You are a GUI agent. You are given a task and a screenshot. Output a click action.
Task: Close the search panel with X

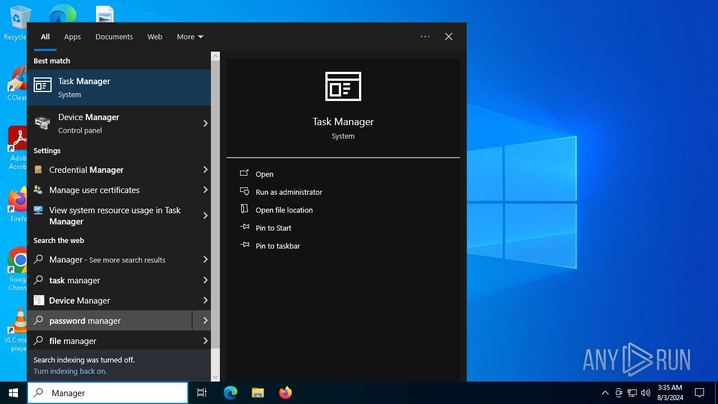coord(449,36)
